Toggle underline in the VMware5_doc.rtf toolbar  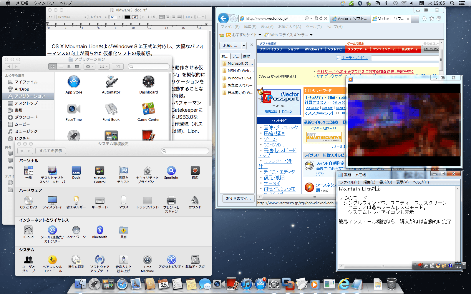(x=154, y=17)
